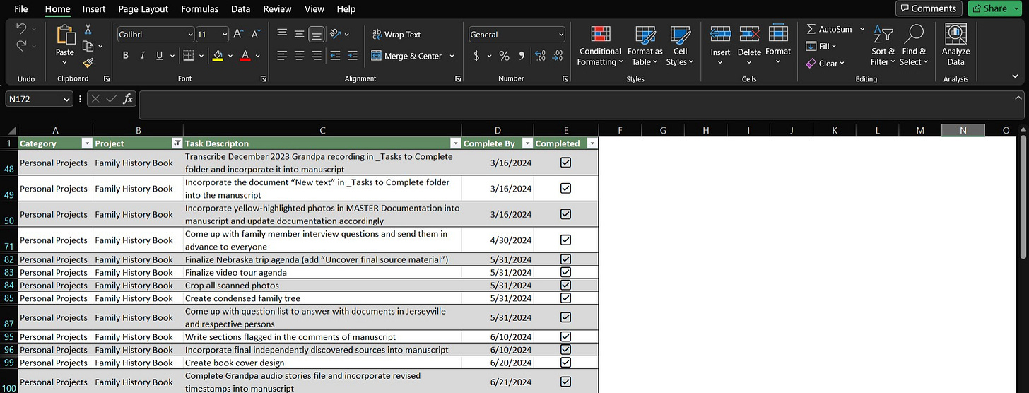Click the Cut scissors icon
This screenshot has height=393, width=1029.
(x=88, y=29)
